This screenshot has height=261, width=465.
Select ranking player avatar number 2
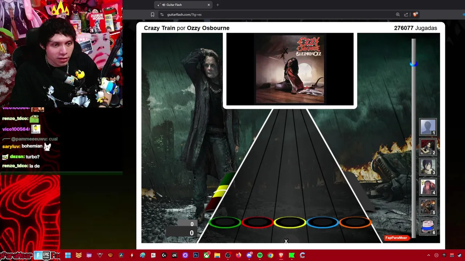pyautogui.click(x=428, y=147)
